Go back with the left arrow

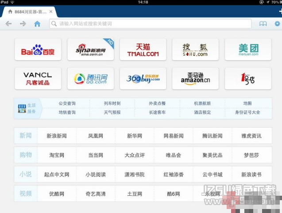(9, 23)
